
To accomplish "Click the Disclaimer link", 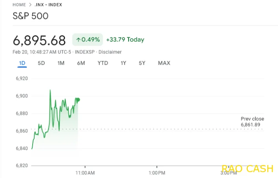I will [110, 52].
